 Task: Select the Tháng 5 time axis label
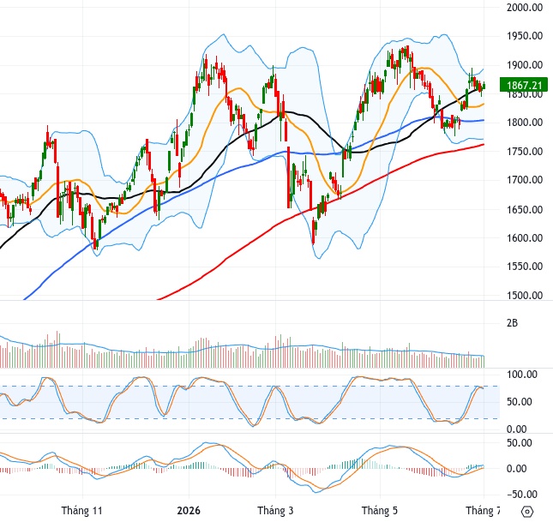coord(380,510)
